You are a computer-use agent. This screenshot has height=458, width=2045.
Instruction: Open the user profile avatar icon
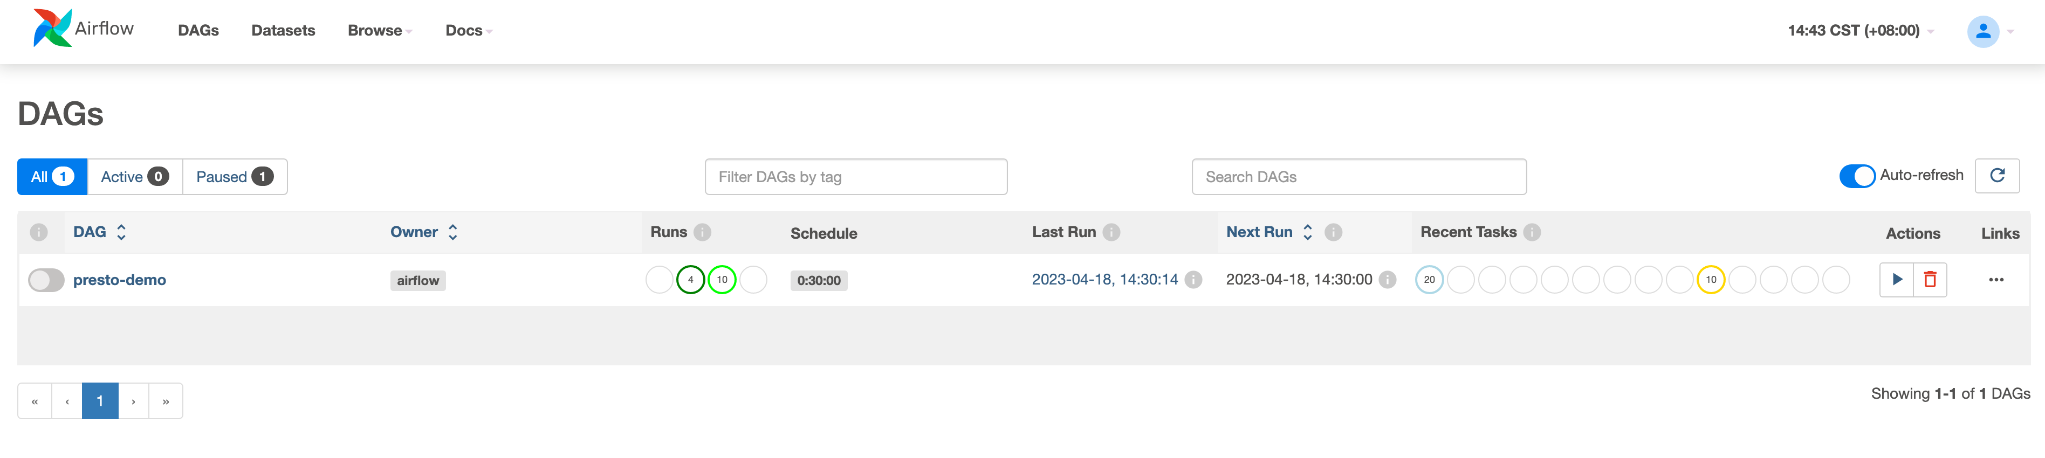pyautogui.click(x=1982, y=31)
